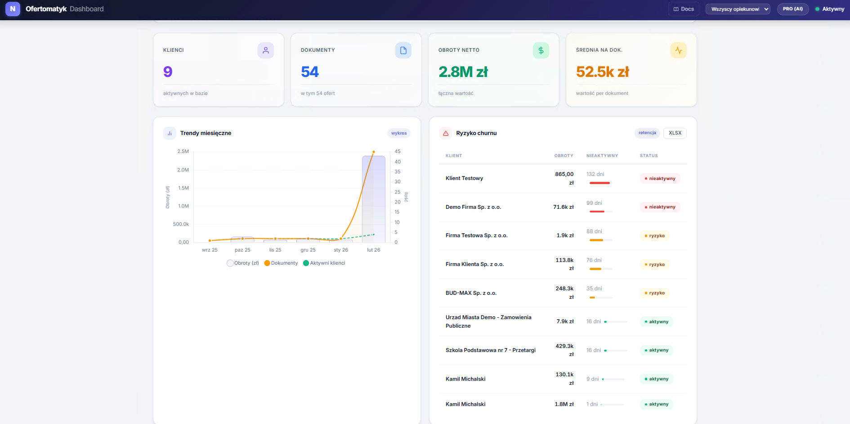Open the Wszyscy opiekunowie dropdown
Image resolution: width=850 pixels, height=424 pixels.
tap(738, 9)
